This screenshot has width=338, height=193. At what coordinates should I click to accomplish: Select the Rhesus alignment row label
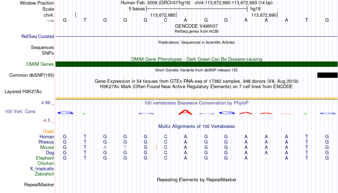click(x=46, y=142)
